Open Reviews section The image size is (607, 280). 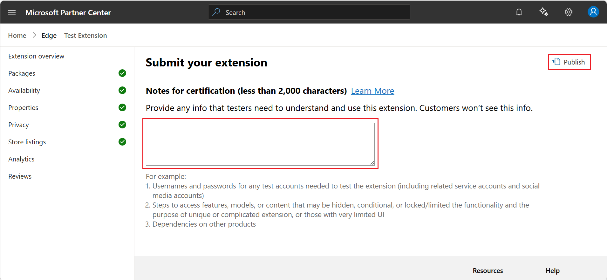[20, 176]
